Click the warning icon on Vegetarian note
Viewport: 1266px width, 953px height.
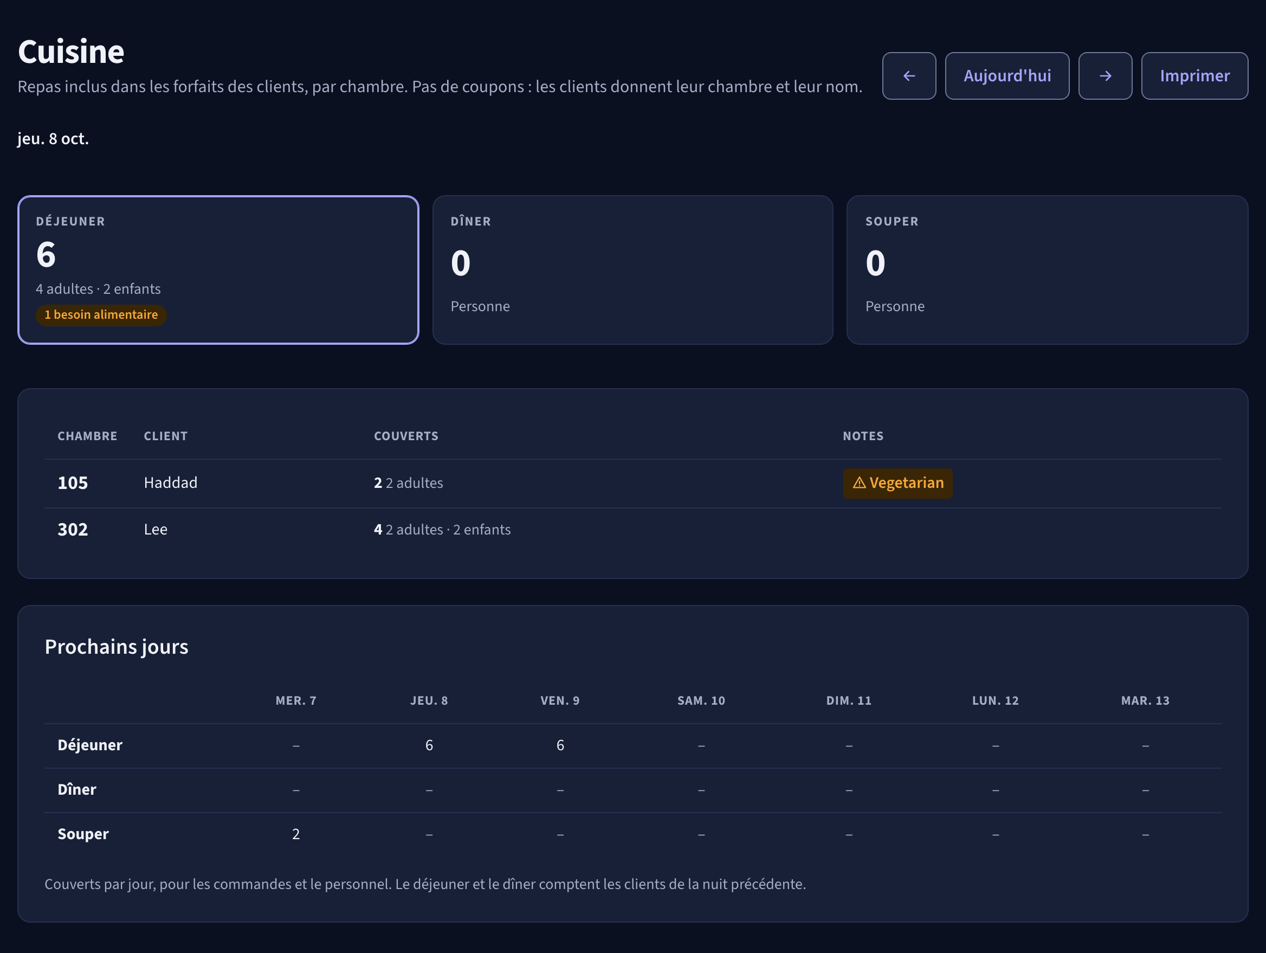(x=859, y=483)
